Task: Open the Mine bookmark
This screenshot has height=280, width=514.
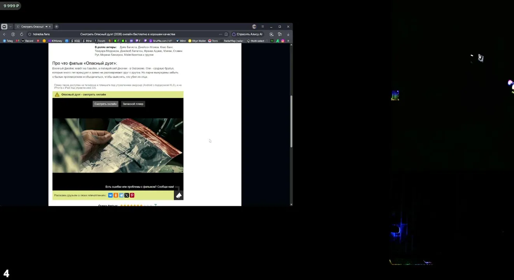Action: pyautogui.click(x=87, y=41)
